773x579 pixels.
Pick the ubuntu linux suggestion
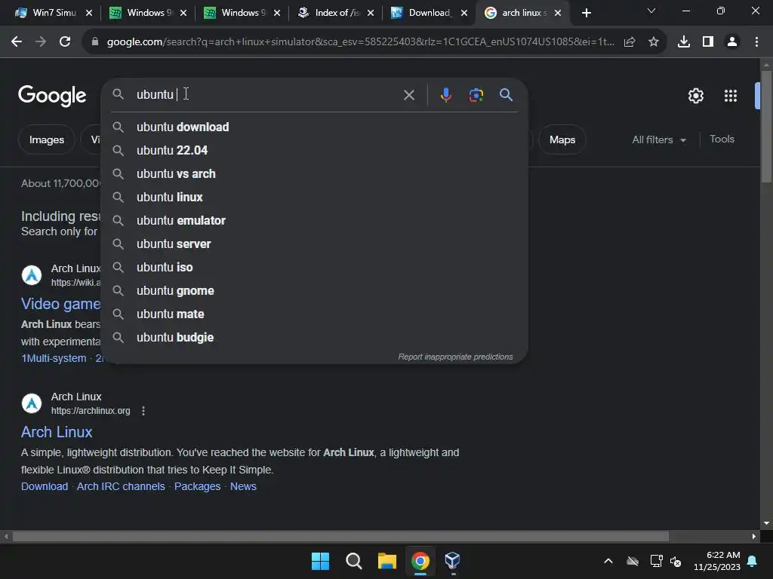(x=315, y=197)
